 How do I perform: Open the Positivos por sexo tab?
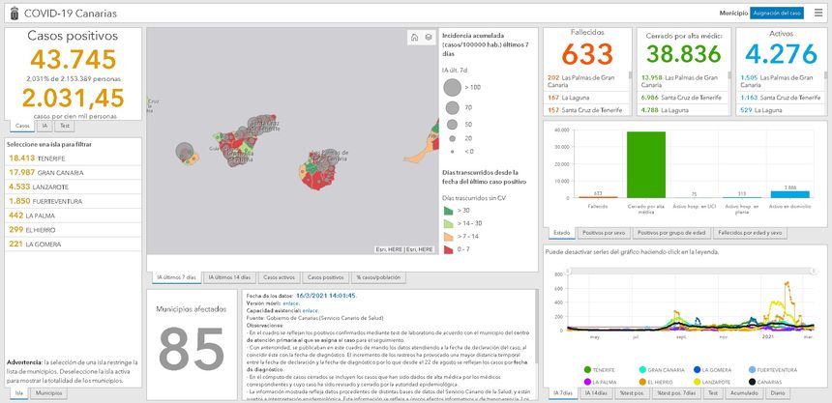(x=605, y=233)
